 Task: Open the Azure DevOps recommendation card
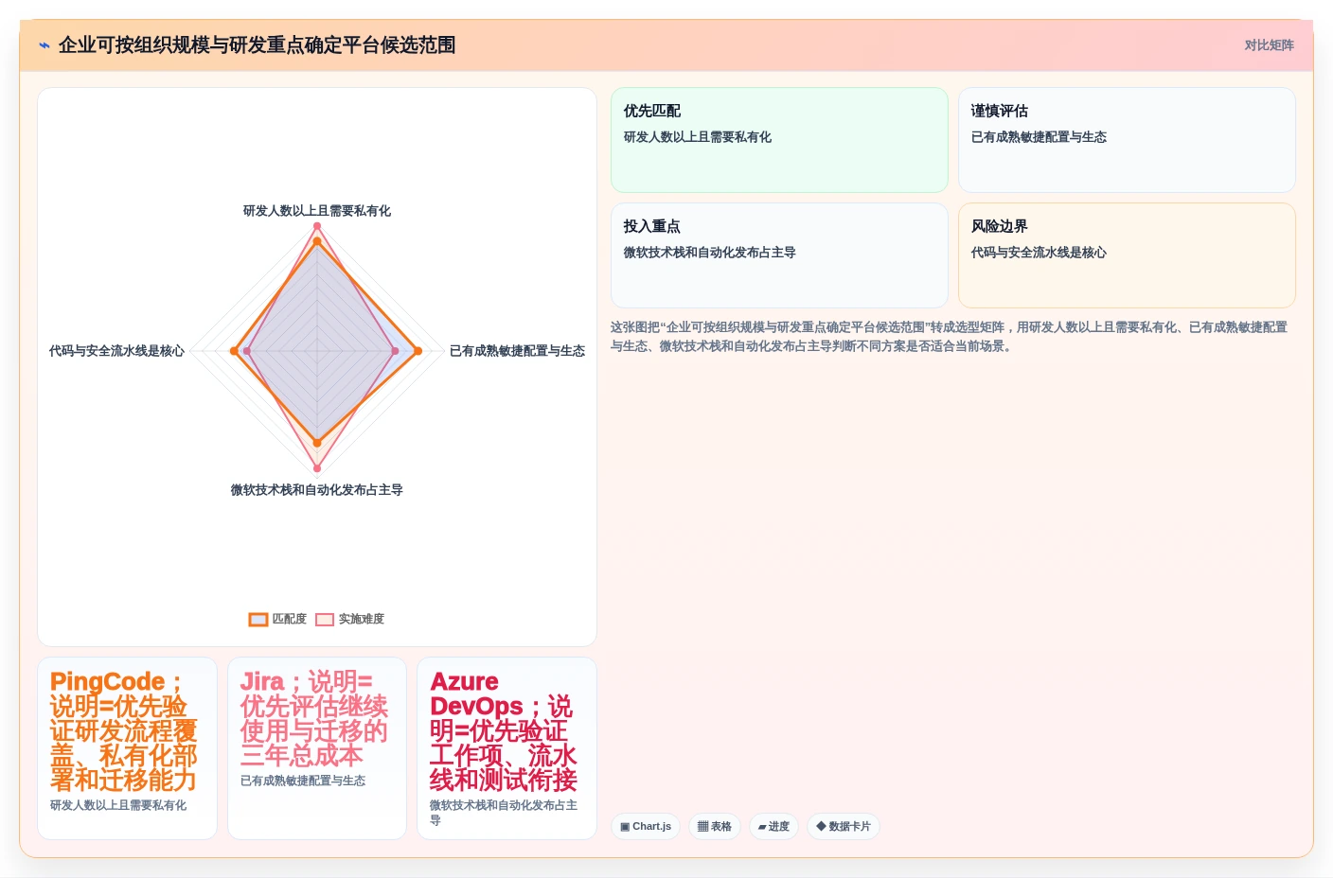[x=507, y=748]
